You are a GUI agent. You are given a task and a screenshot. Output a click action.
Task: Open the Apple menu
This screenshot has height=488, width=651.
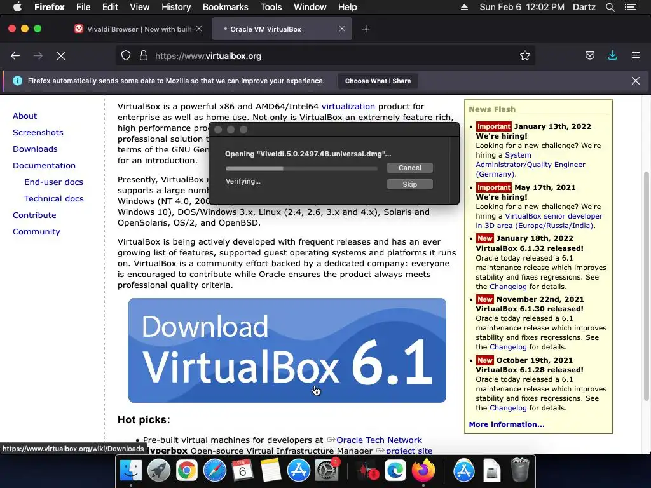coord(17,7)
